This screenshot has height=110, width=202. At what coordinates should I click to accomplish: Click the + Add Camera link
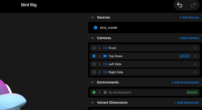click(x=188, y=38)
